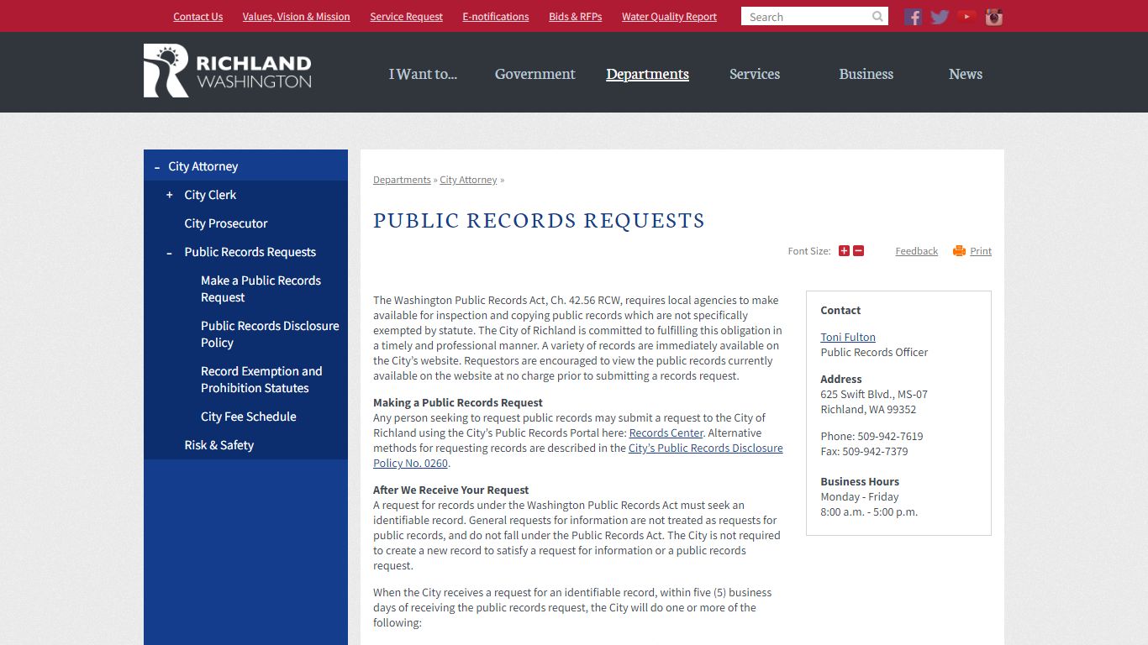Click into the Search input field
Image resolution: width=1148 pixels, height=645 pixels.
[805, 17]
